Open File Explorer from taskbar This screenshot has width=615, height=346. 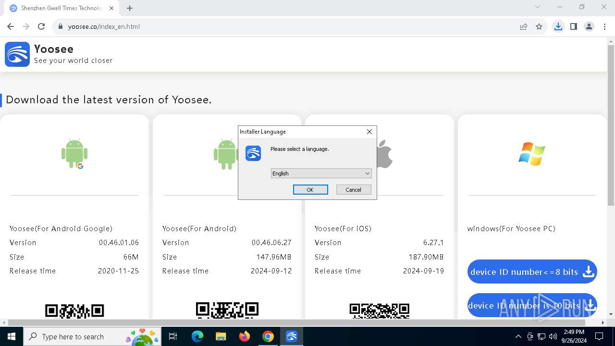point(221,336)
